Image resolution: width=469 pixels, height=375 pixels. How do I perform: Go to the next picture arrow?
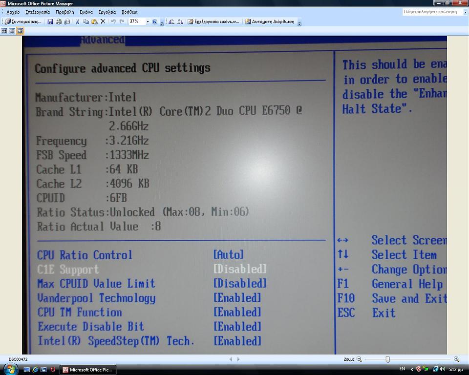[238, 359]
